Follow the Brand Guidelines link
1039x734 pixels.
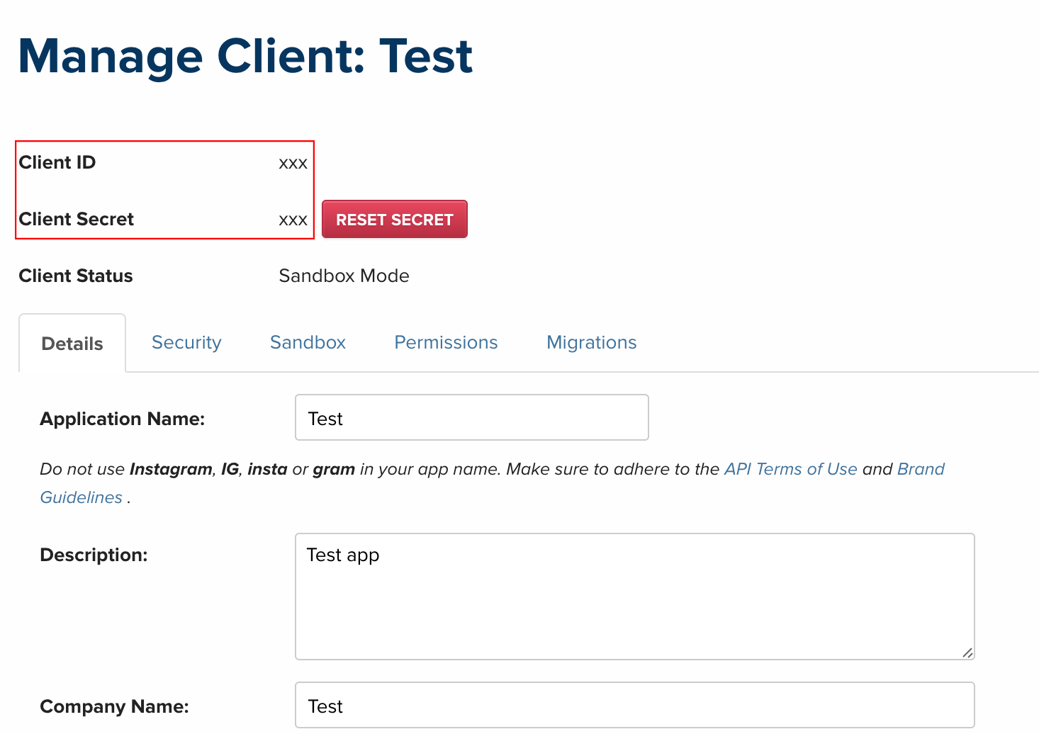[x=920, y=469]
